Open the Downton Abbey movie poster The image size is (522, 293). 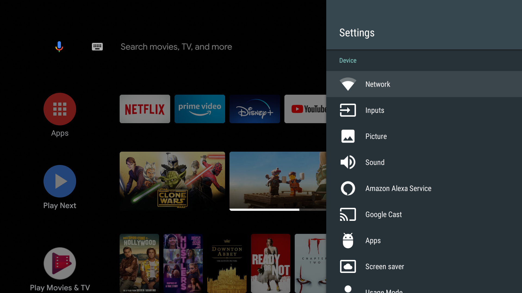227,263
